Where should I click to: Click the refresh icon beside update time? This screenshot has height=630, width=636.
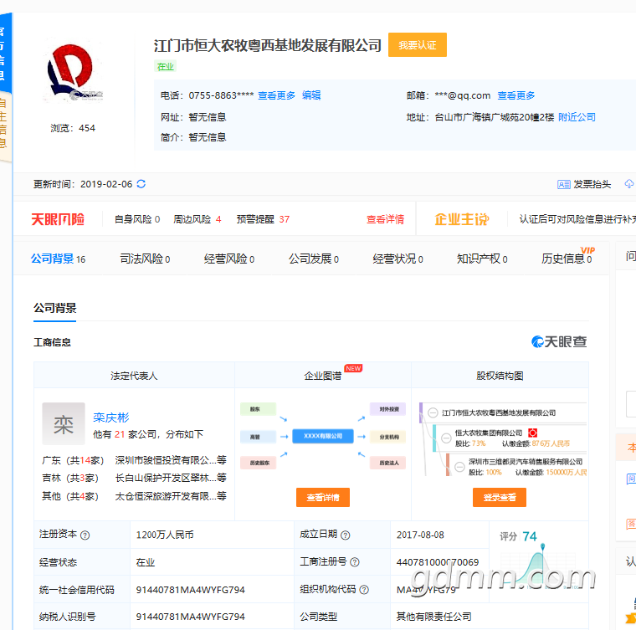point(141,184)
